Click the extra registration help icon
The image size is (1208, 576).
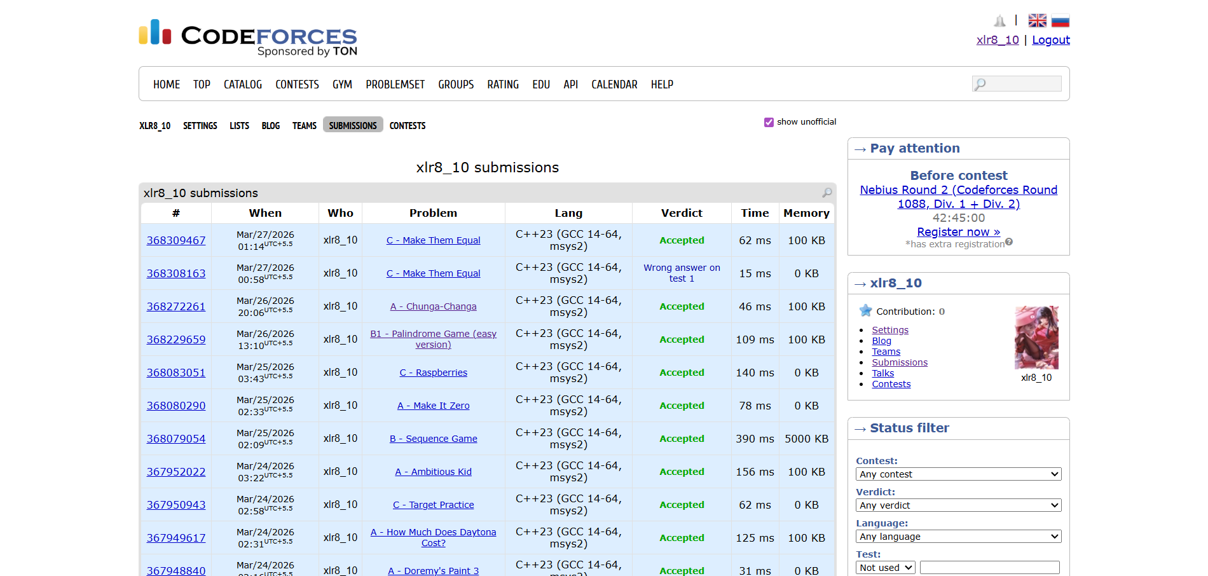pyautogui.click(x=1009, y=242)
